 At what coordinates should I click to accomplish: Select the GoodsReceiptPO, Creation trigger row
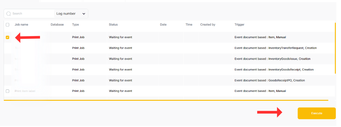click(270, 80)
